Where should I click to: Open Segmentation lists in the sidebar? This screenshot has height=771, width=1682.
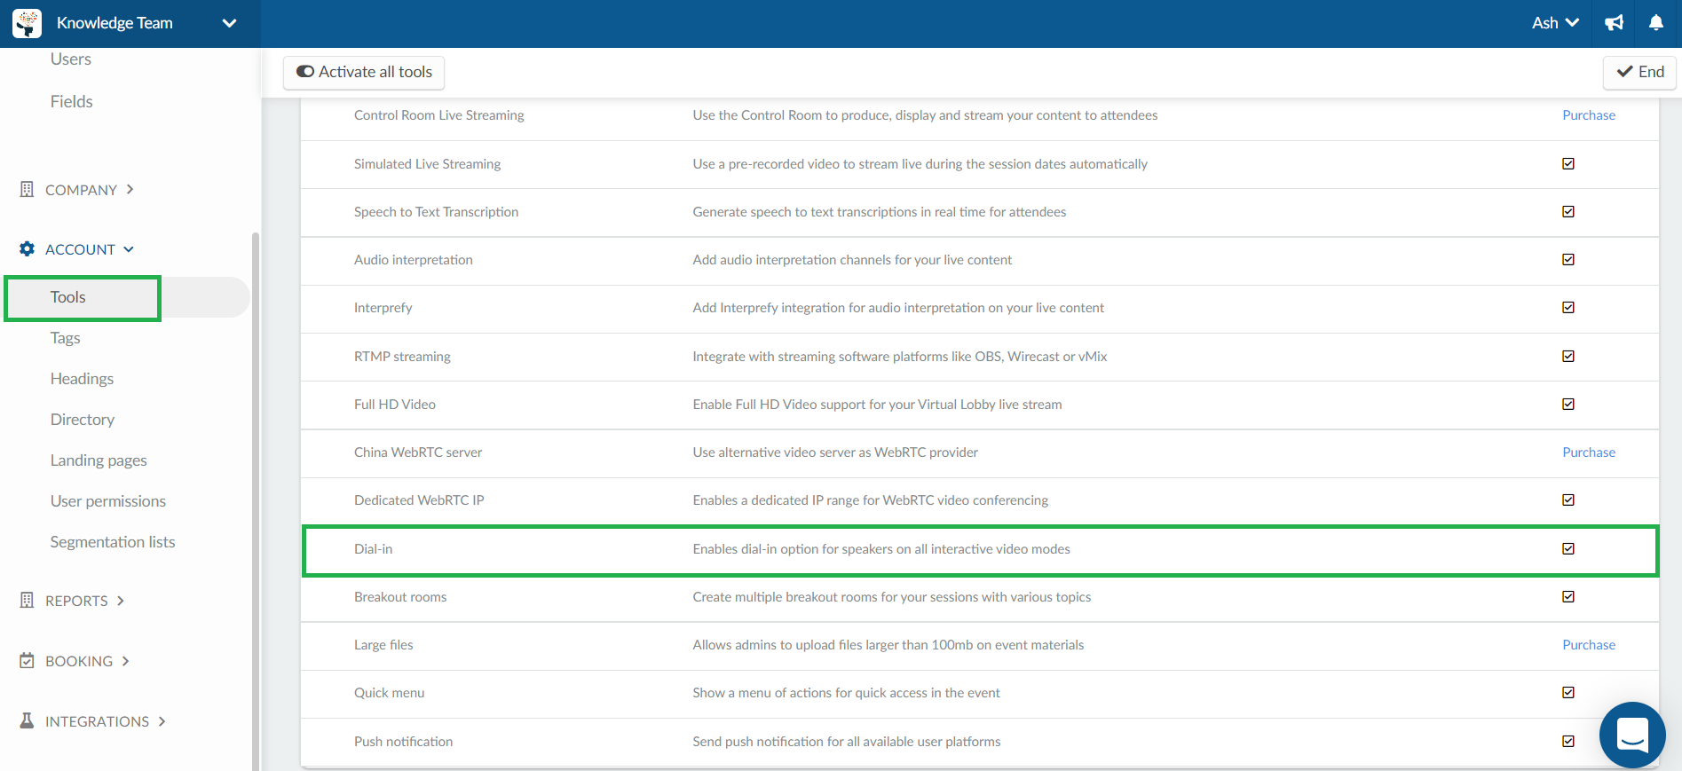click(113, 542)
